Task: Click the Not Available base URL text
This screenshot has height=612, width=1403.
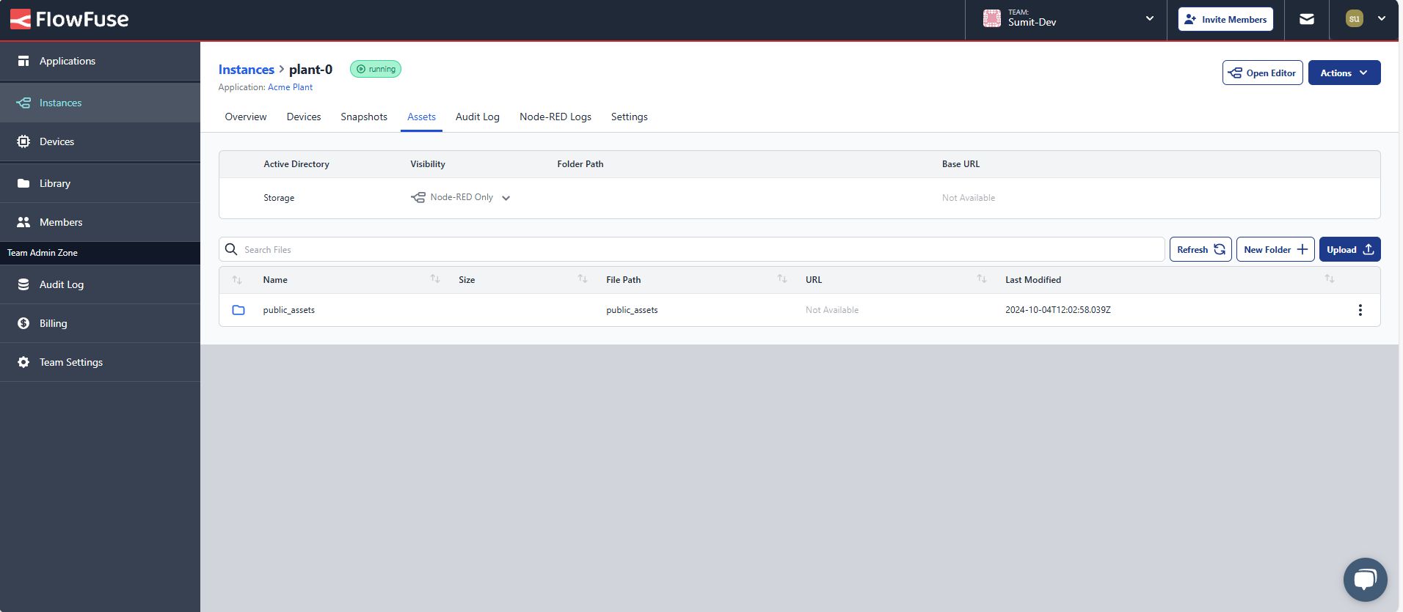Action: pyautogui.click(x=969, y=198)
